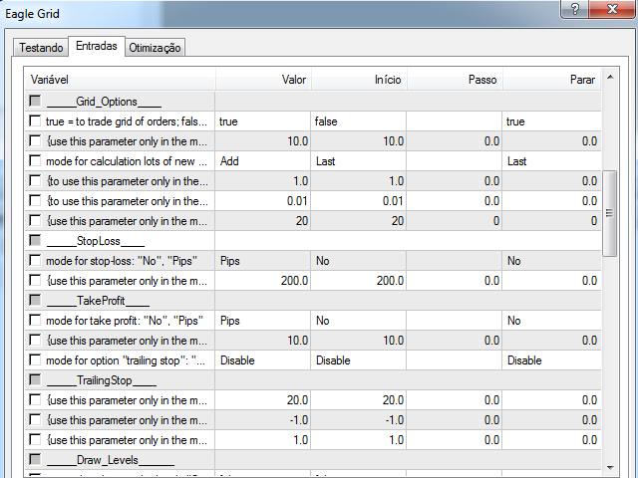The image size is (638, 478).
Task: Select Parar 'true' in trade grid row
Action: (551, 121)
